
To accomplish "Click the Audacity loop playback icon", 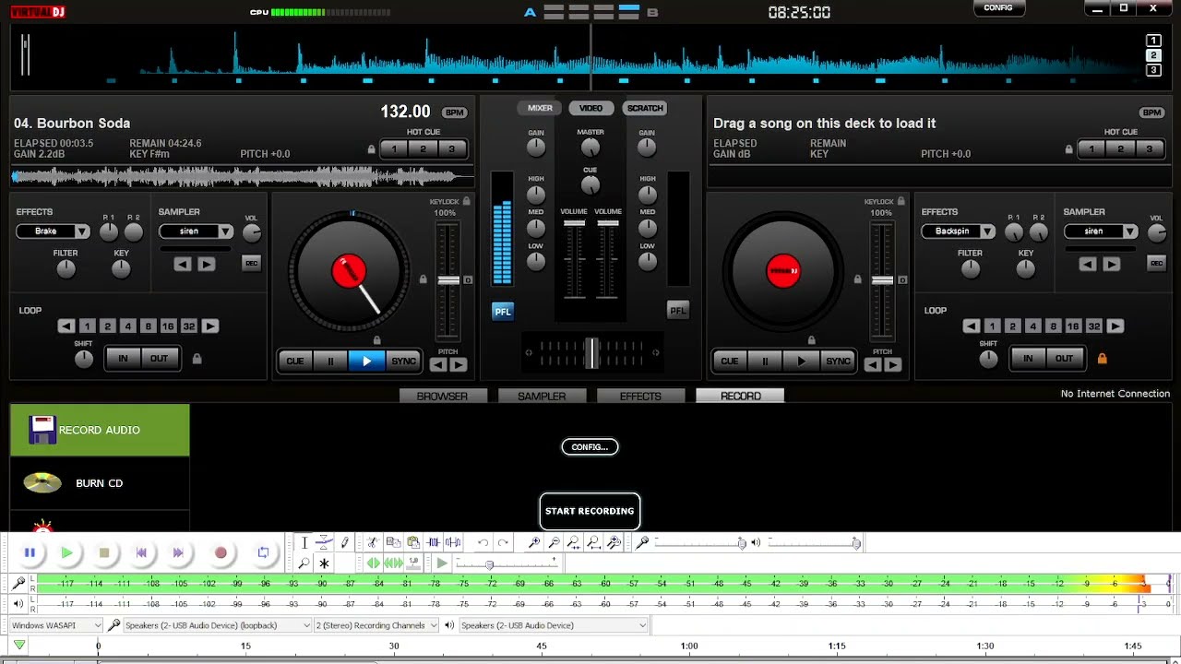I will point(263,552).
